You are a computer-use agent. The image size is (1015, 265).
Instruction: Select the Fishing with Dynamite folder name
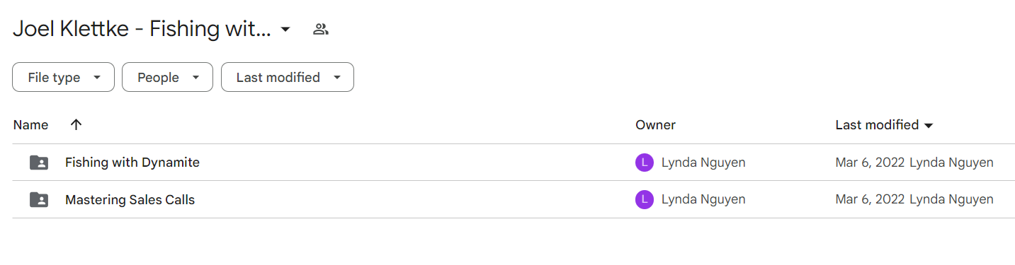132,163
